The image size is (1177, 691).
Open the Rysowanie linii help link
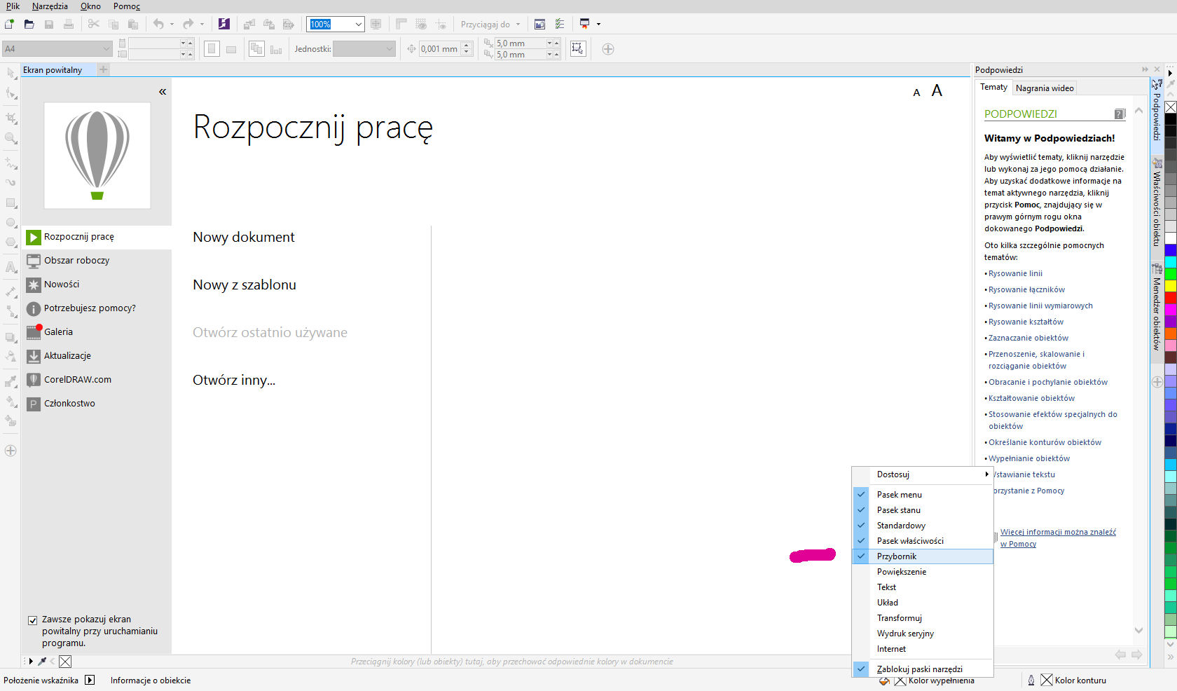[x=1015, y=273]
